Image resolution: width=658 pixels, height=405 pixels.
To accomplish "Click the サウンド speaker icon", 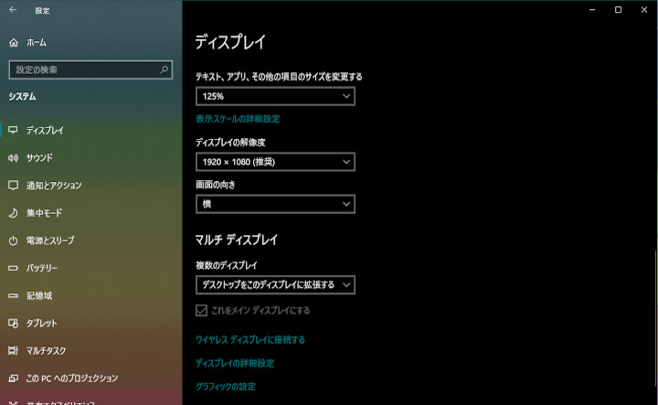I will pyautogui.click(x=13, y=158).
